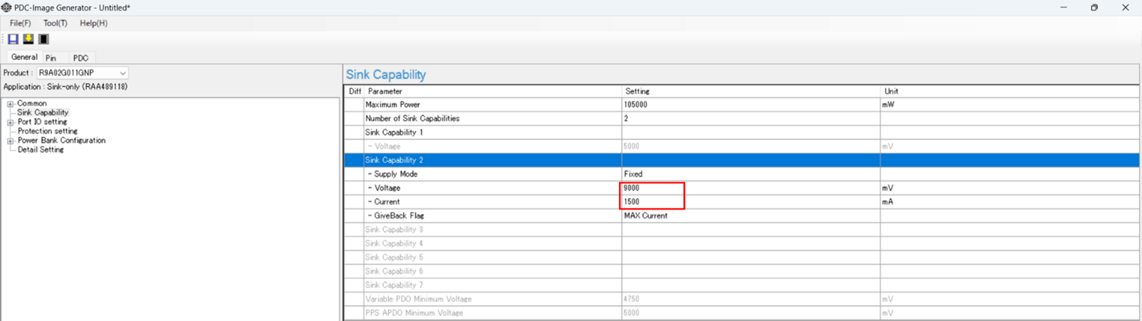
Task: Click the Voltage setting field showing 9000
Action: (x=652, y=189)
